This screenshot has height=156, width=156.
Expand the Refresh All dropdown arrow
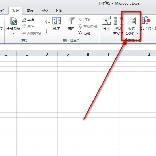(13, 34)
